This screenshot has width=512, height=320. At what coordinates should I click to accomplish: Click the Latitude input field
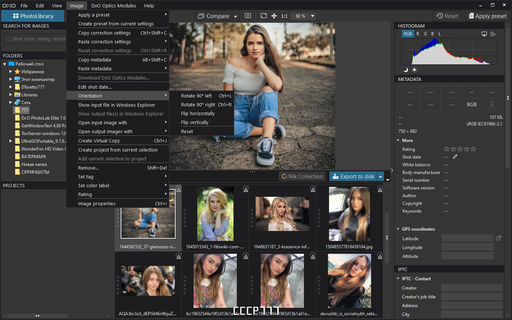(x=467, y=238)
